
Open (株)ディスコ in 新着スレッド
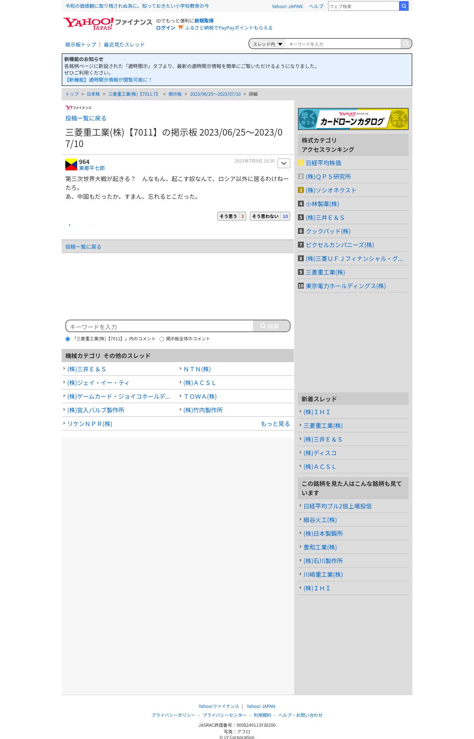320,453
